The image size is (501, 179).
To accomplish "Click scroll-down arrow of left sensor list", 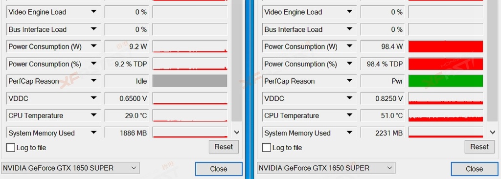I will [x=237, y=132].
